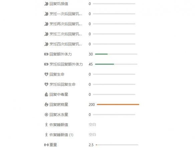Click the heart icon beside 烹饪后回复生命
The width and height of the screenshot is (195, 148).
46,85
